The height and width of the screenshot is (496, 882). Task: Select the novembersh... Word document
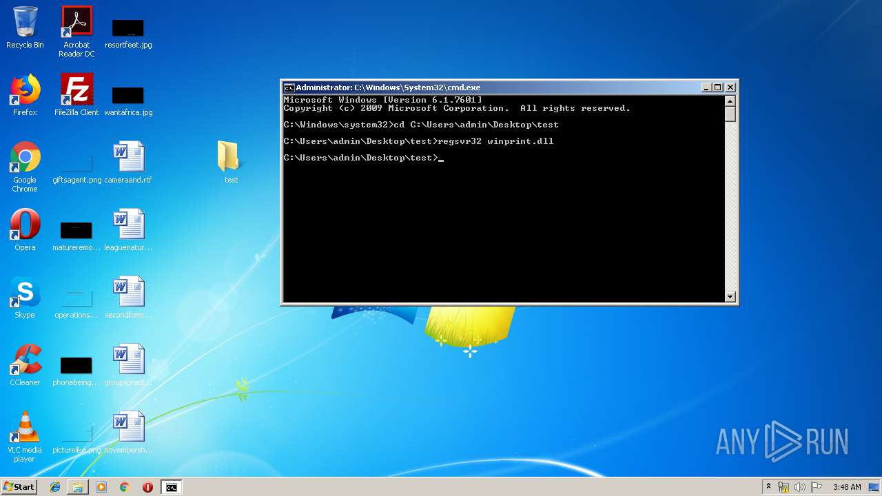pyautogui.click(x=128, y=433)
